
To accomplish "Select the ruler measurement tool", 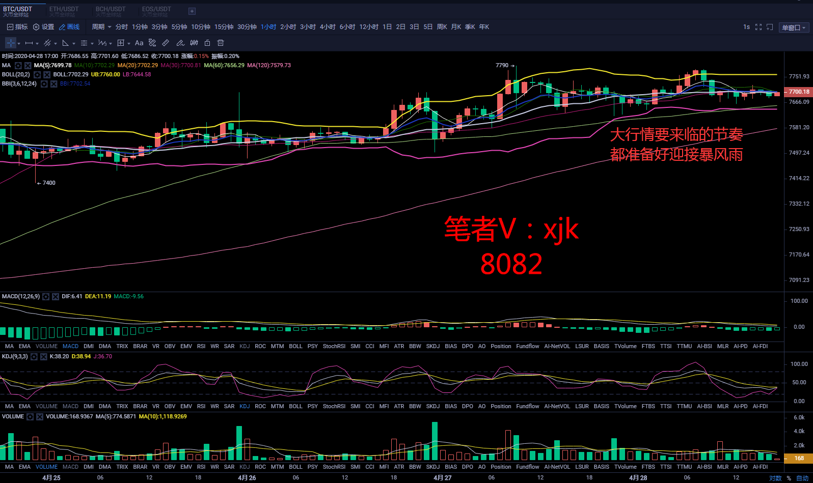I will point(166,43).
